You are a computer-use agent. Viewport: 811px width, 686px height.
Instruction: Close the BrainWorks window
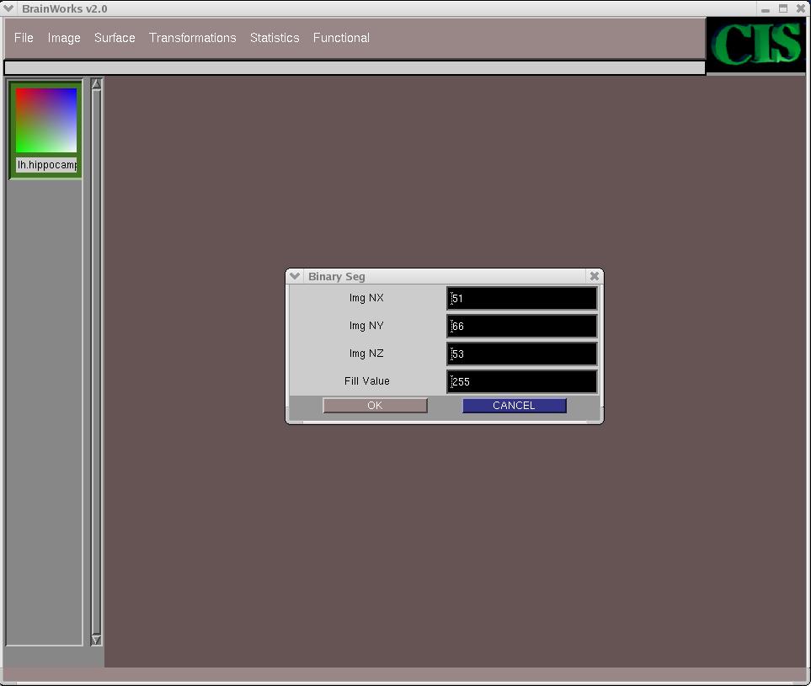tap(801, 8)
